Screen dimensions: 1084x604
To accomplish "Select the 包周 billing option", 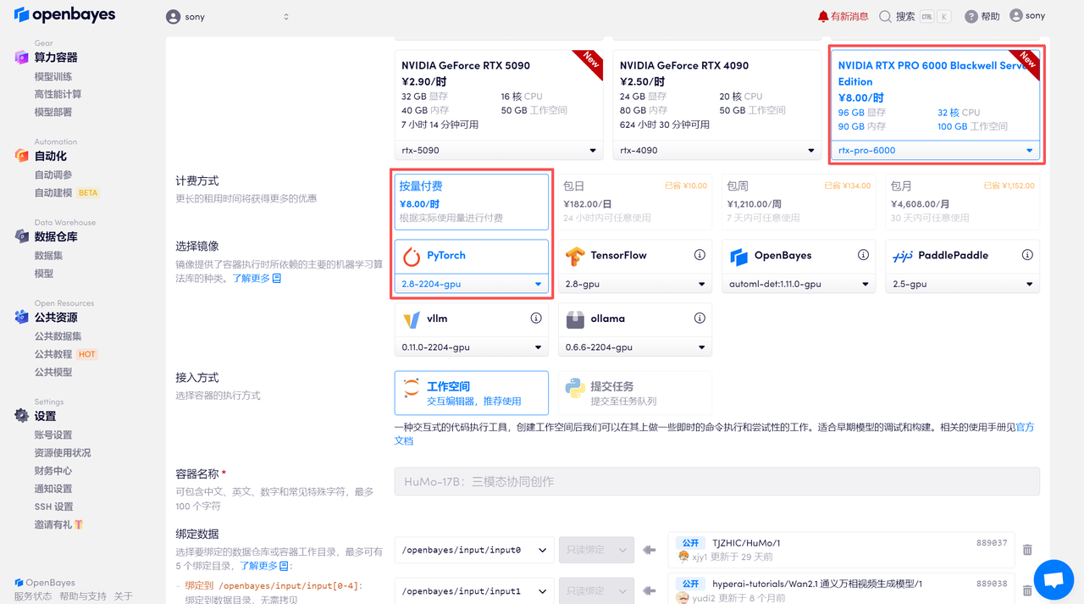I will (x=798, y=202).
